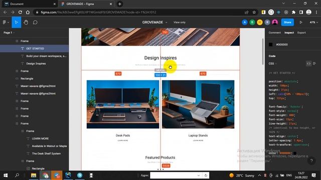Image resolution: width=321 pixels, height=180 pixels.
Task: Click collaborator avatar R
Action: coord(267,22)
